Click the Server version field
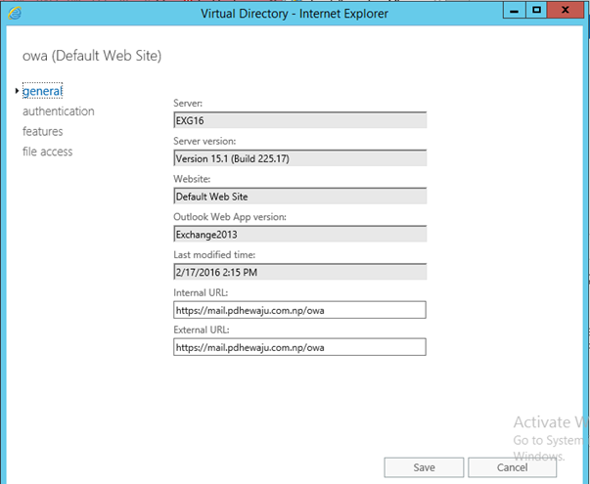The image size is (590, 484). [x=298, y=158]
